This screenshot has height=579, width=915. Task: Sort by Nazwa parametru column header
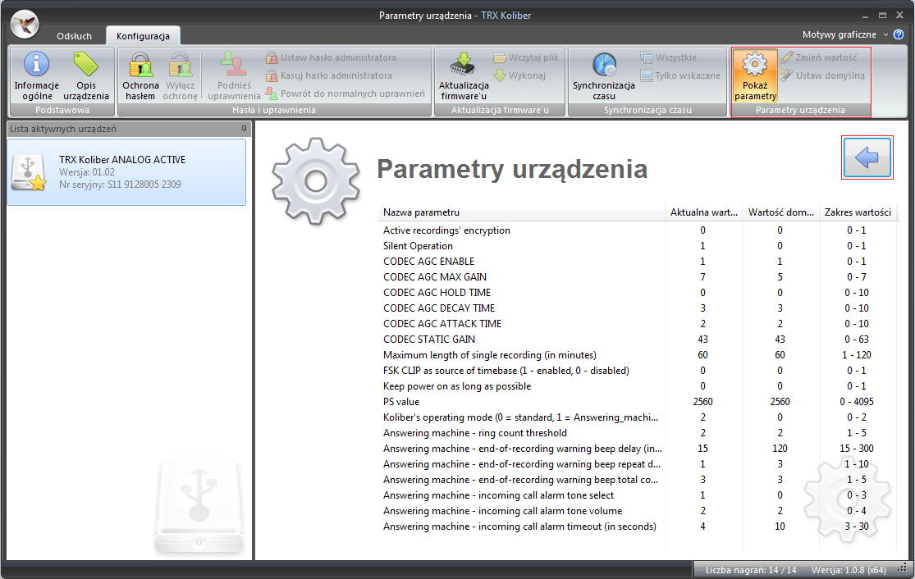pyautogui.click(x=522, y=212)
